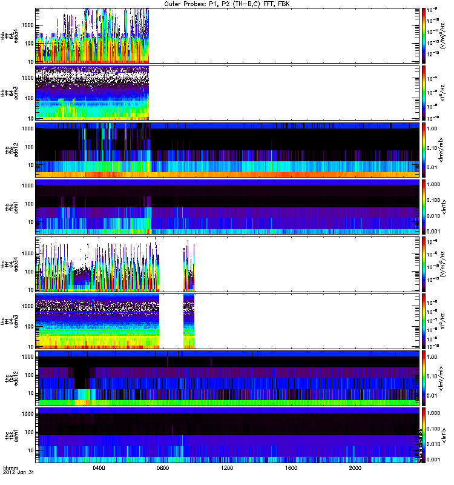Click the "1000" y-tick label of thc edc12 panel
This screenshot has width=454, height=485.
click(x=27, y=356)
